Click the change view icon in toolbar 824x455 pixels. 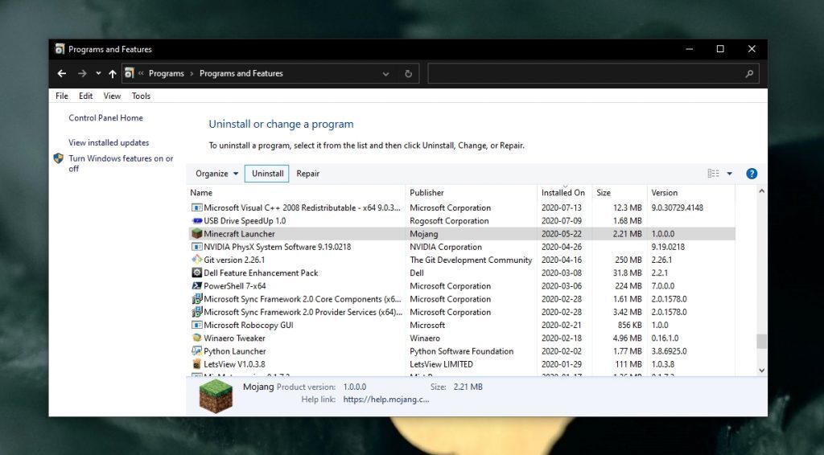(713, 174)
